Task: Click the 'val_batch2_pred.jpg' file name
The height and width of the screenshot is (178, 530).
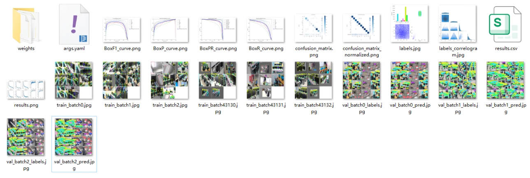Action: pos(74,165)
